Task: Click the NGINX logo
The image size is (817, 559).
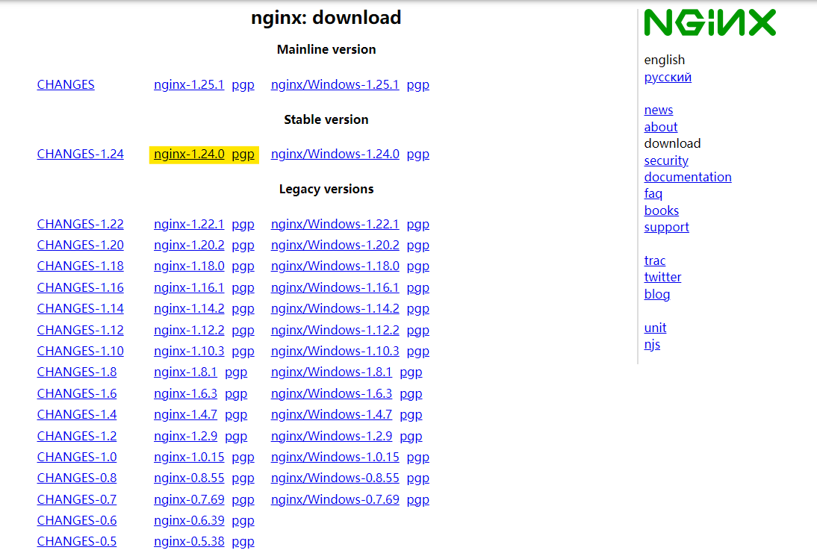Action: [x=709, y=22]
